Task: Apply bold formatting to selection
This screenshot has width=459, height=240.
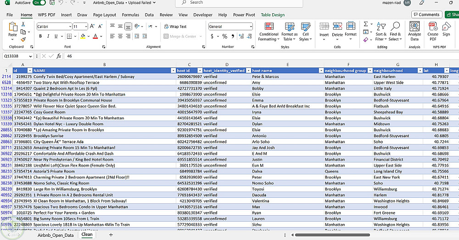Action: click(x=40, y=36)
